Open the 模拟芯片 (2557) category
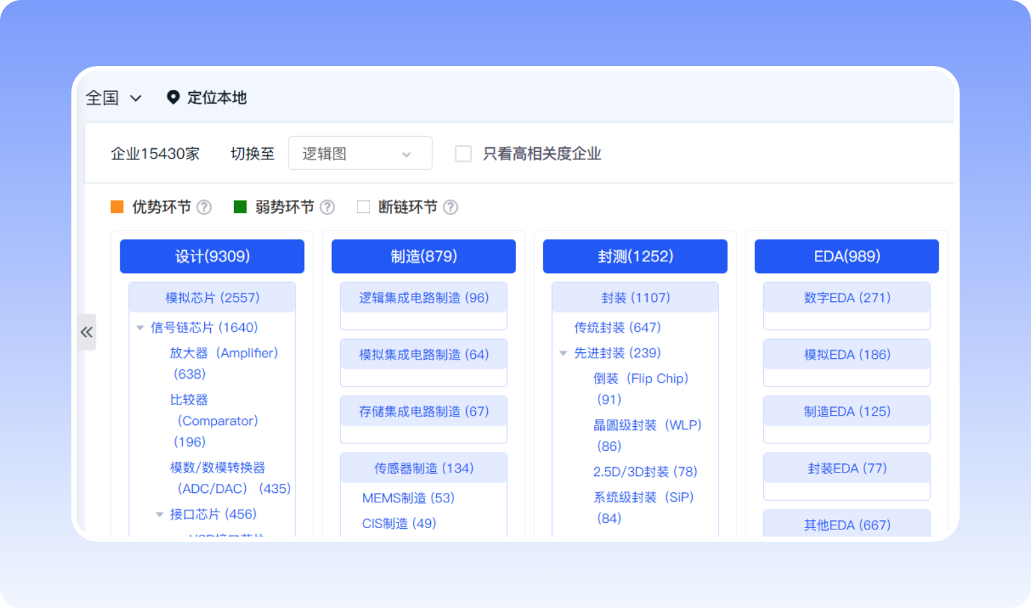This screenshot has height=608, width=1031. click(211, 297)
